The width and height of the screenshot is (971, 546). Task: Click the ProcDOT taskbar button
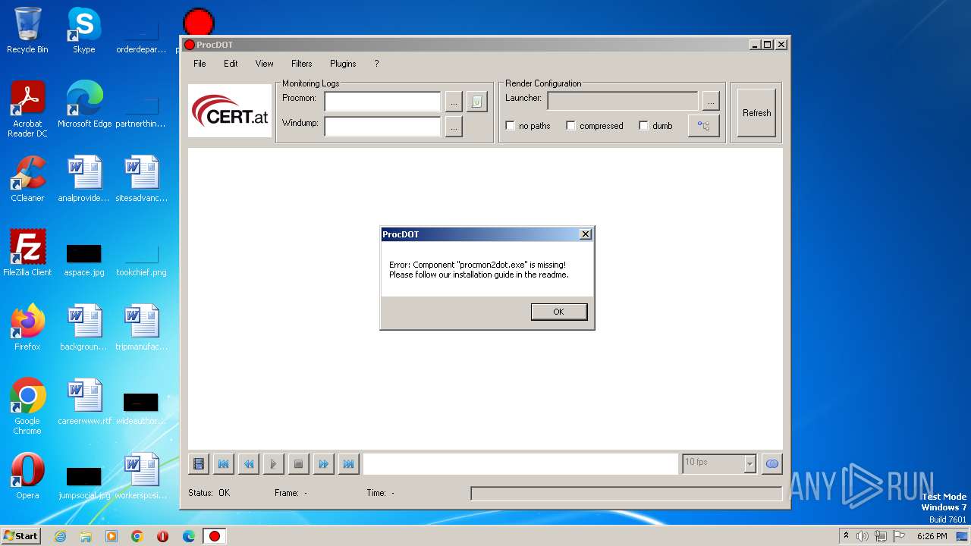coord(215,536)
